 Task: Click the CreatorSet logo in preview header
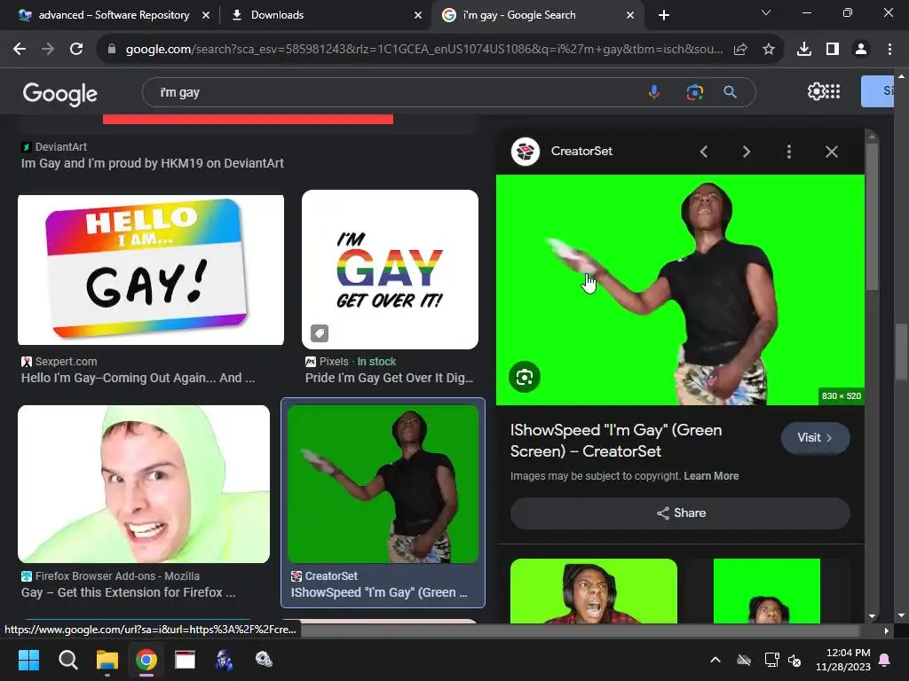[x=526, y=152]
